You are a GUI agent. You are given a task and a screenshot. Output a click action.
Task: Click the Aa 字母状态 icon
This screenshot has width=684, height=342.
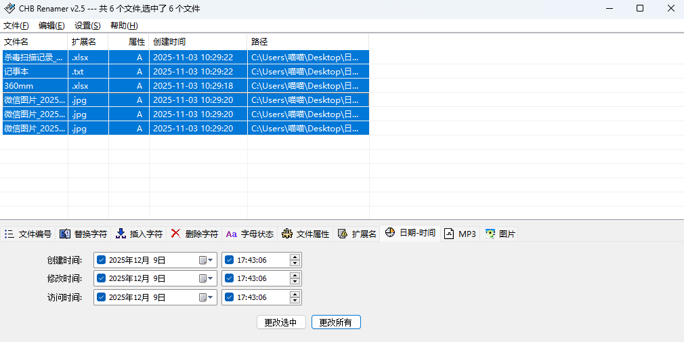click(x=231, y=234)
